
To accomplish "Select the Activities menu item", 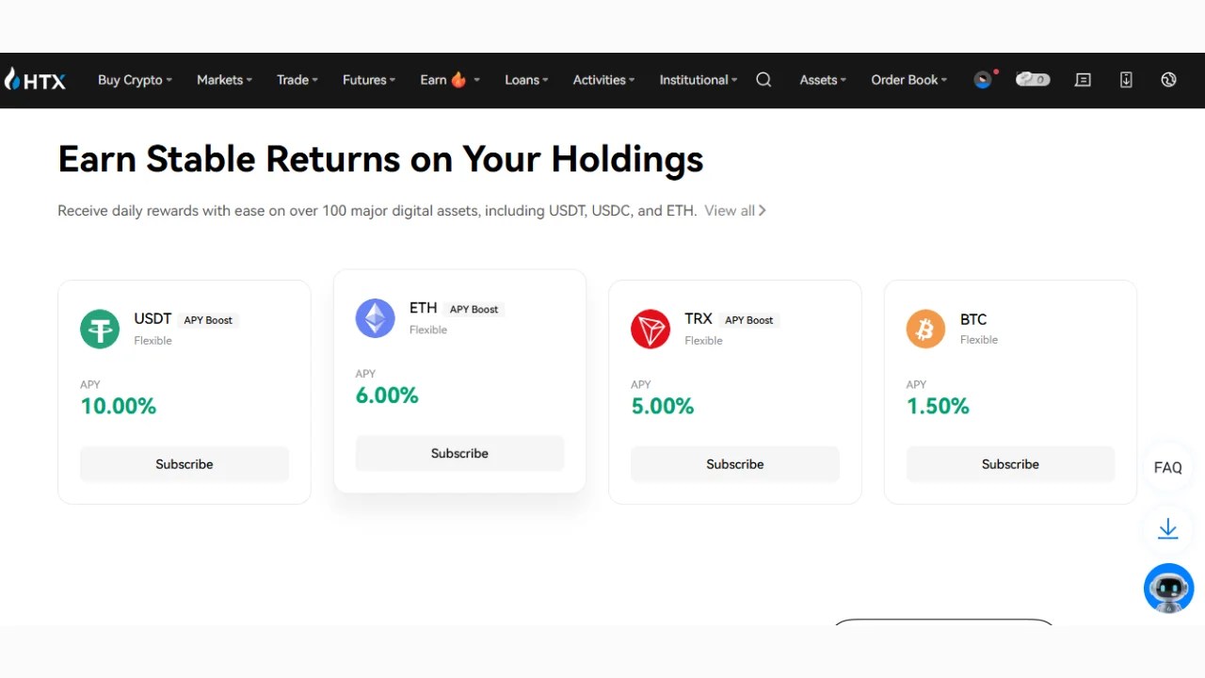I will coord(602,80).
